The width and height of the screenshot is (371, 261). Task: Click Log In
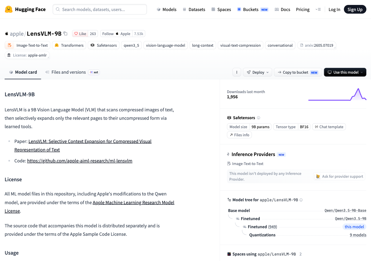pyautogui.click(x=334, y=9)
